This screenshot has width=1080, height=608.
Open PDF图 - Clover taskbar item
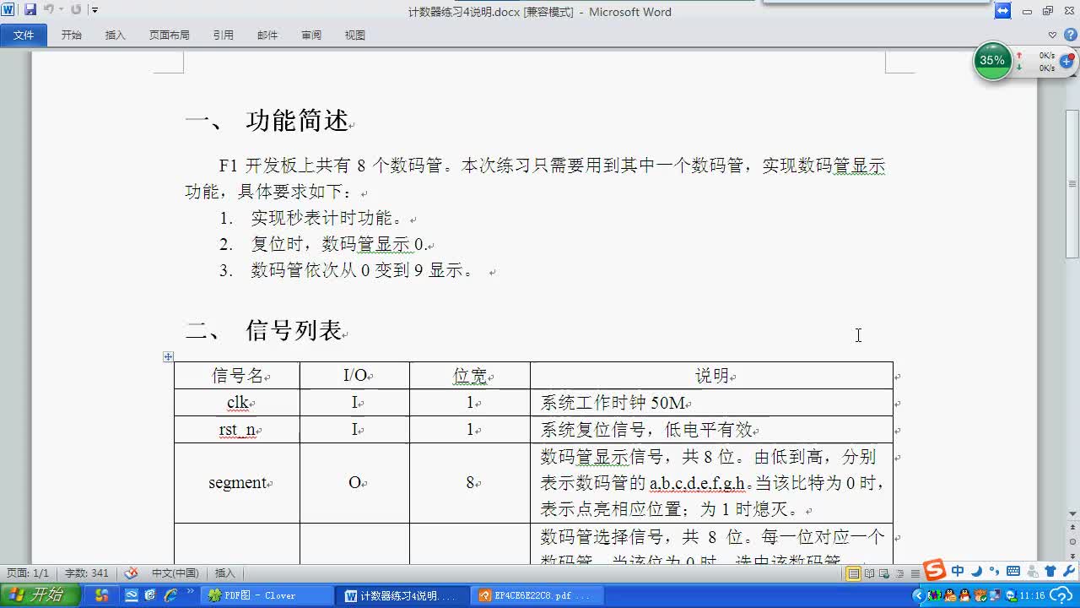267,595
